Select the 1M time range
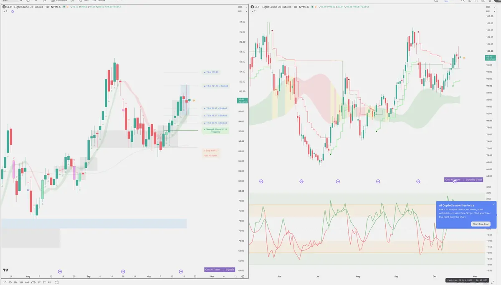This screenshot has width=501, height=285. tap(15, 282)
